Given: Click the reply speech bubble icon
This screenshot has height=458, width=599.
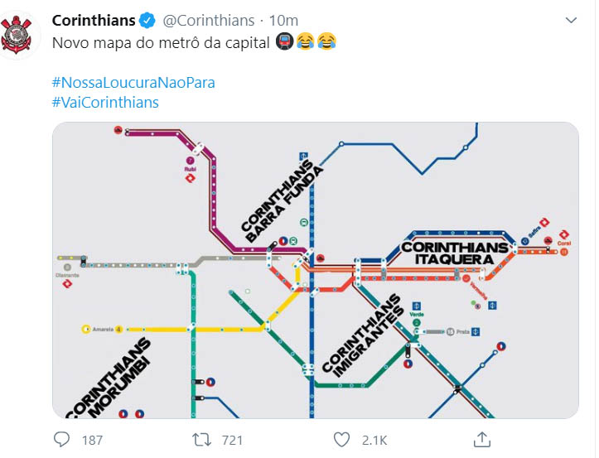Looking at the screenshot, I should click(62, 439).
